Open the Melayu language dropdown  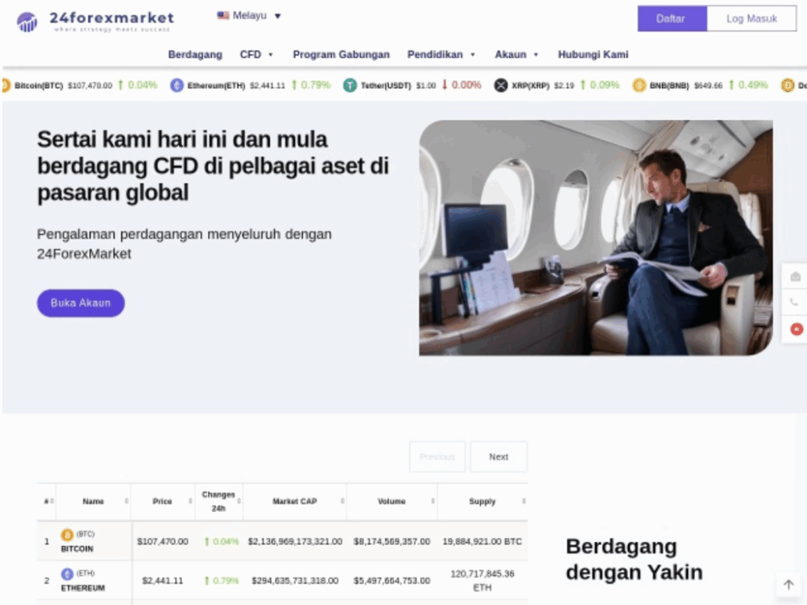pos(249,16)
